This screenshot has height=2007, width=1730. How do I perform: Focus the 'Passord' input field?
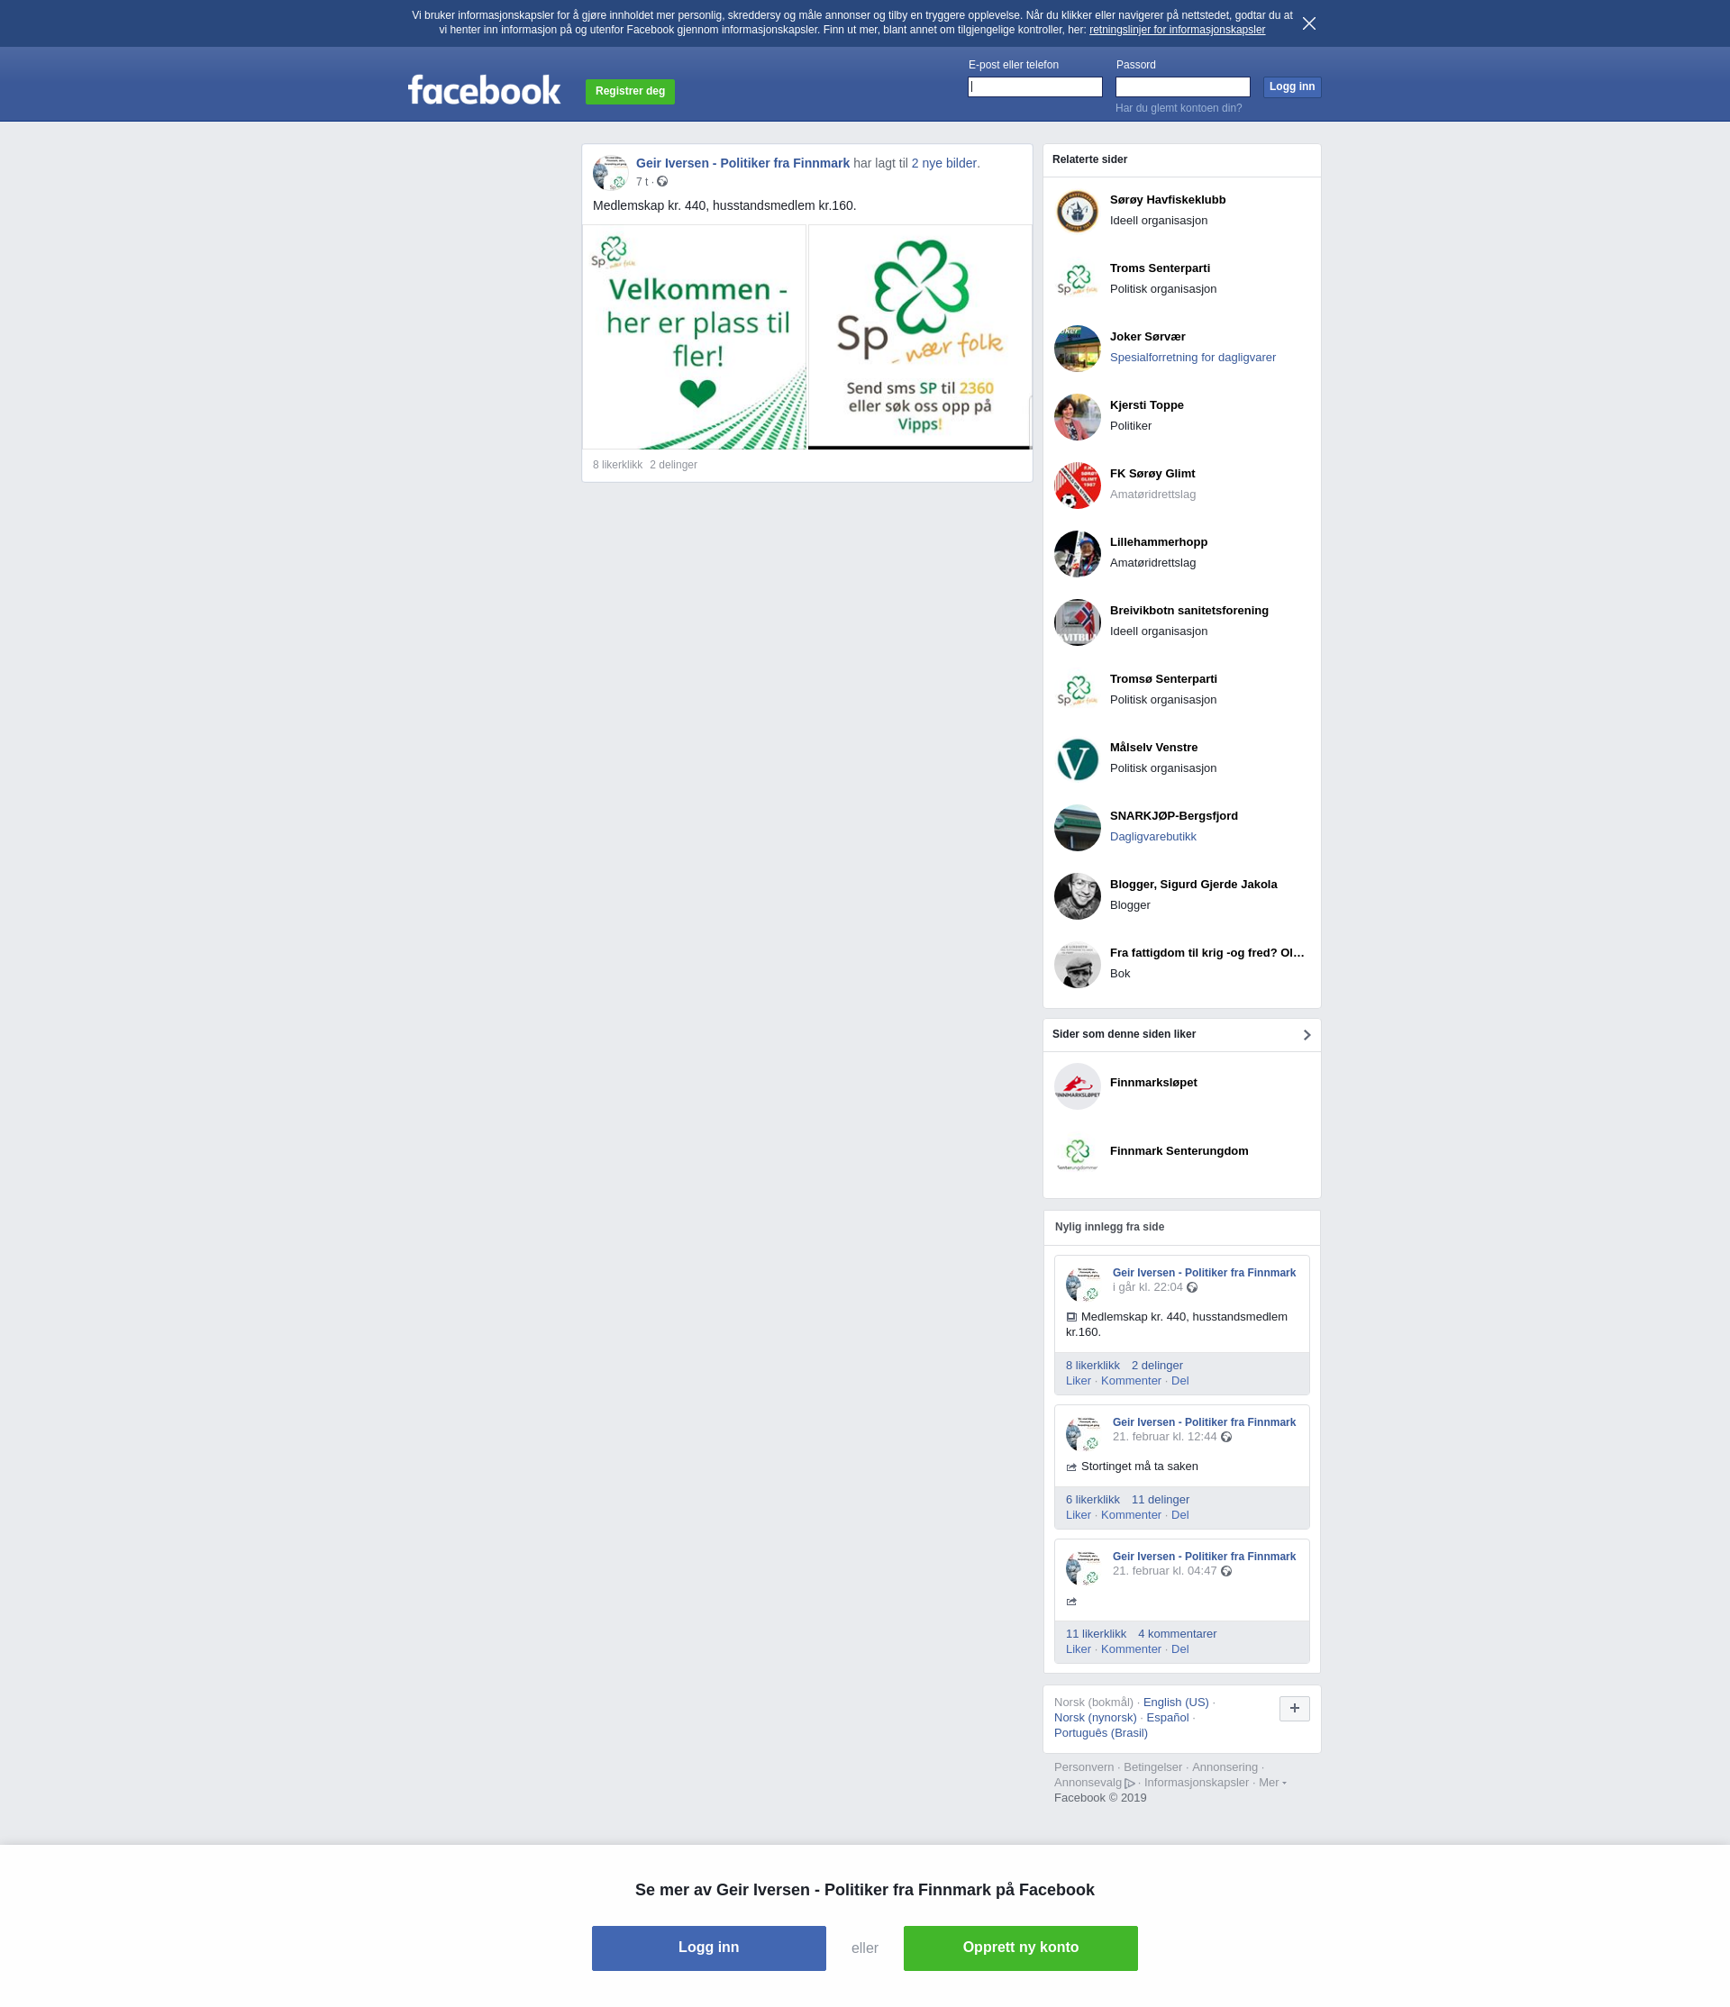coord(1183,87)
